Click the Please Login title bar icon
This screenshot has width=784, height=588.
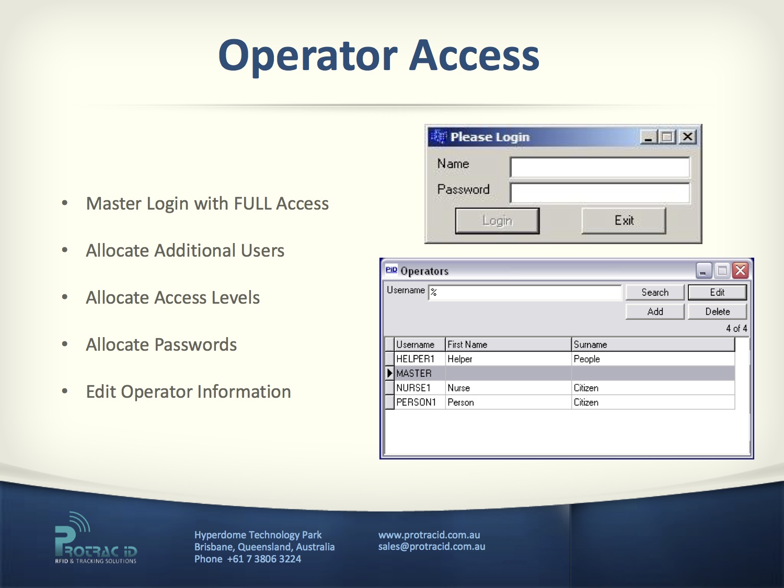click(x=438, y=137)
